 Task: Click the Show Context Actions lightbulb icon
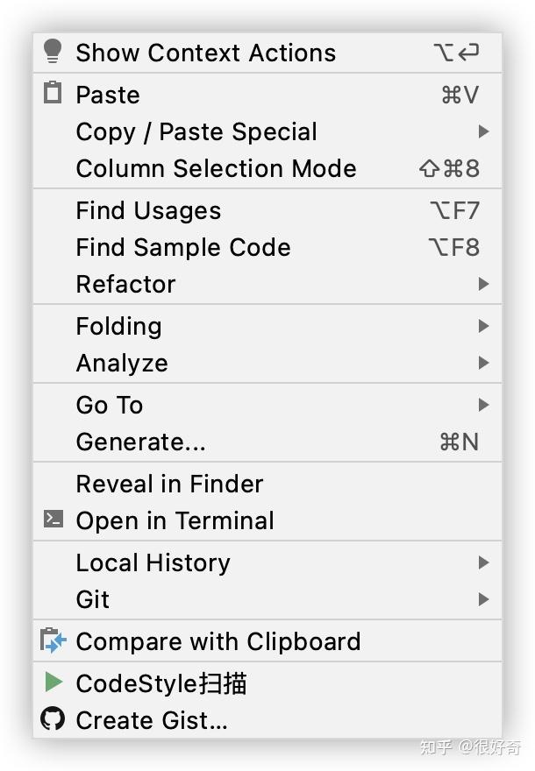point(53,53)
